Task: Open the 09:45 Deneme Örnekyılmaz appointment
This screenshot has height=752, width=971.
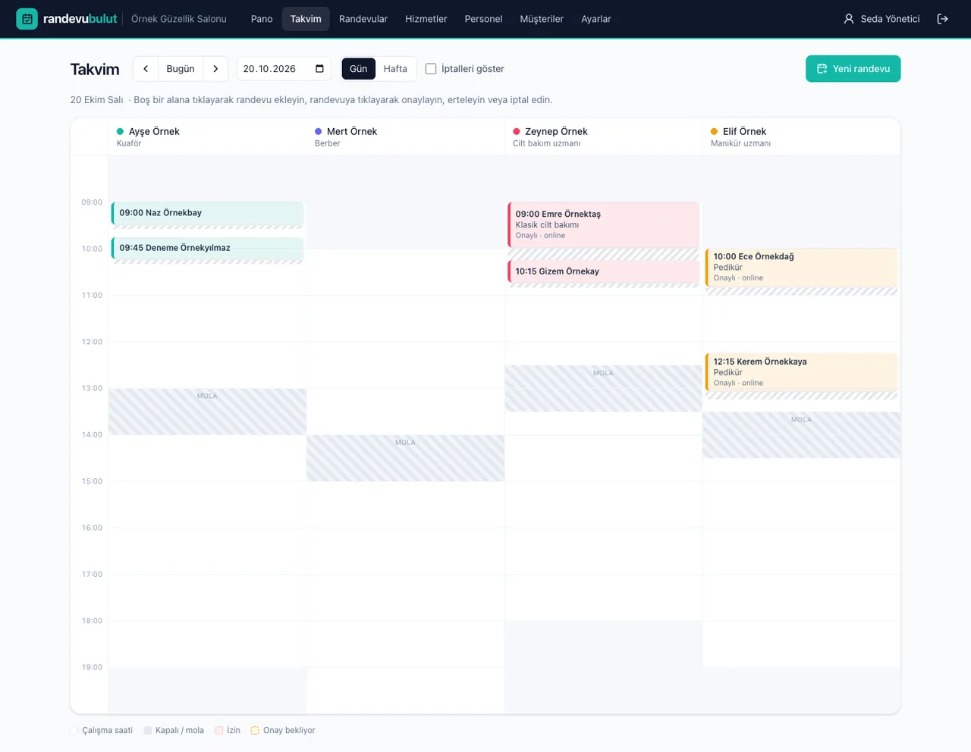Action: pos(208,249)
